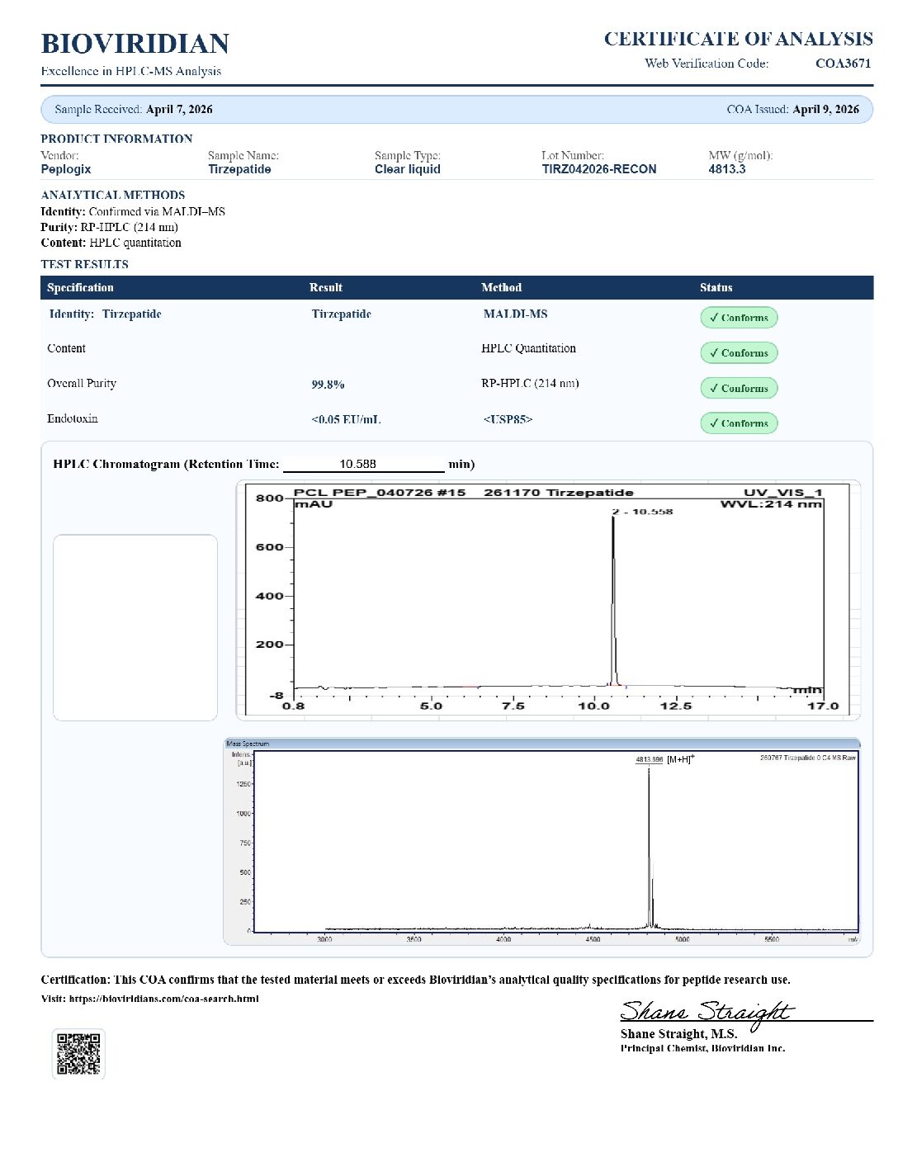Click the HPLC chromatogram plot
This screenshot has width=898, height=1162.
548,600
